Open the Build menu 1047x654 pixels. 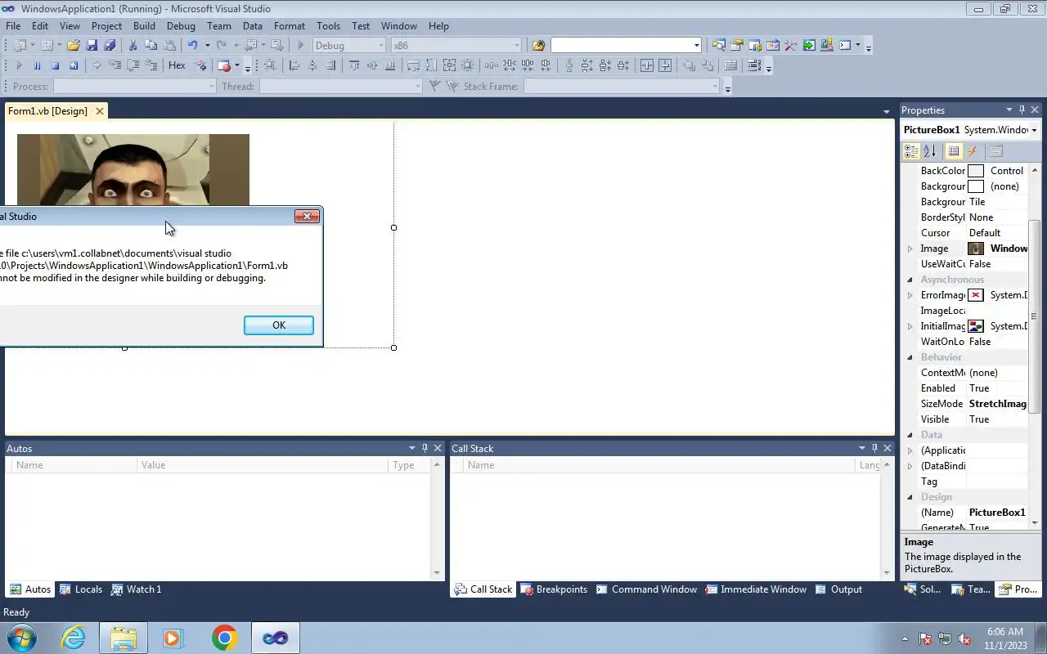(x=144, y=26)
